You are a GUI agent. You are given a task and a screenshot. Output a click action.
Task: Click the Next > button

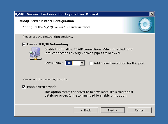(x=113, y=110)
